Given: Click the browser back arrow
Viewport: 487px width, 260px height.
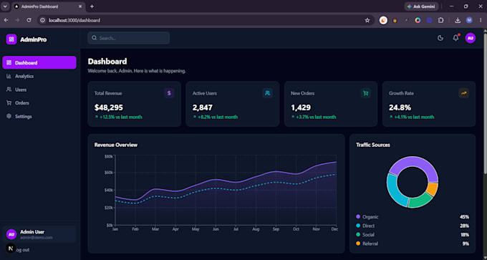Looking at the screenshot, I should pyautogui.click(x=6, y=20).
